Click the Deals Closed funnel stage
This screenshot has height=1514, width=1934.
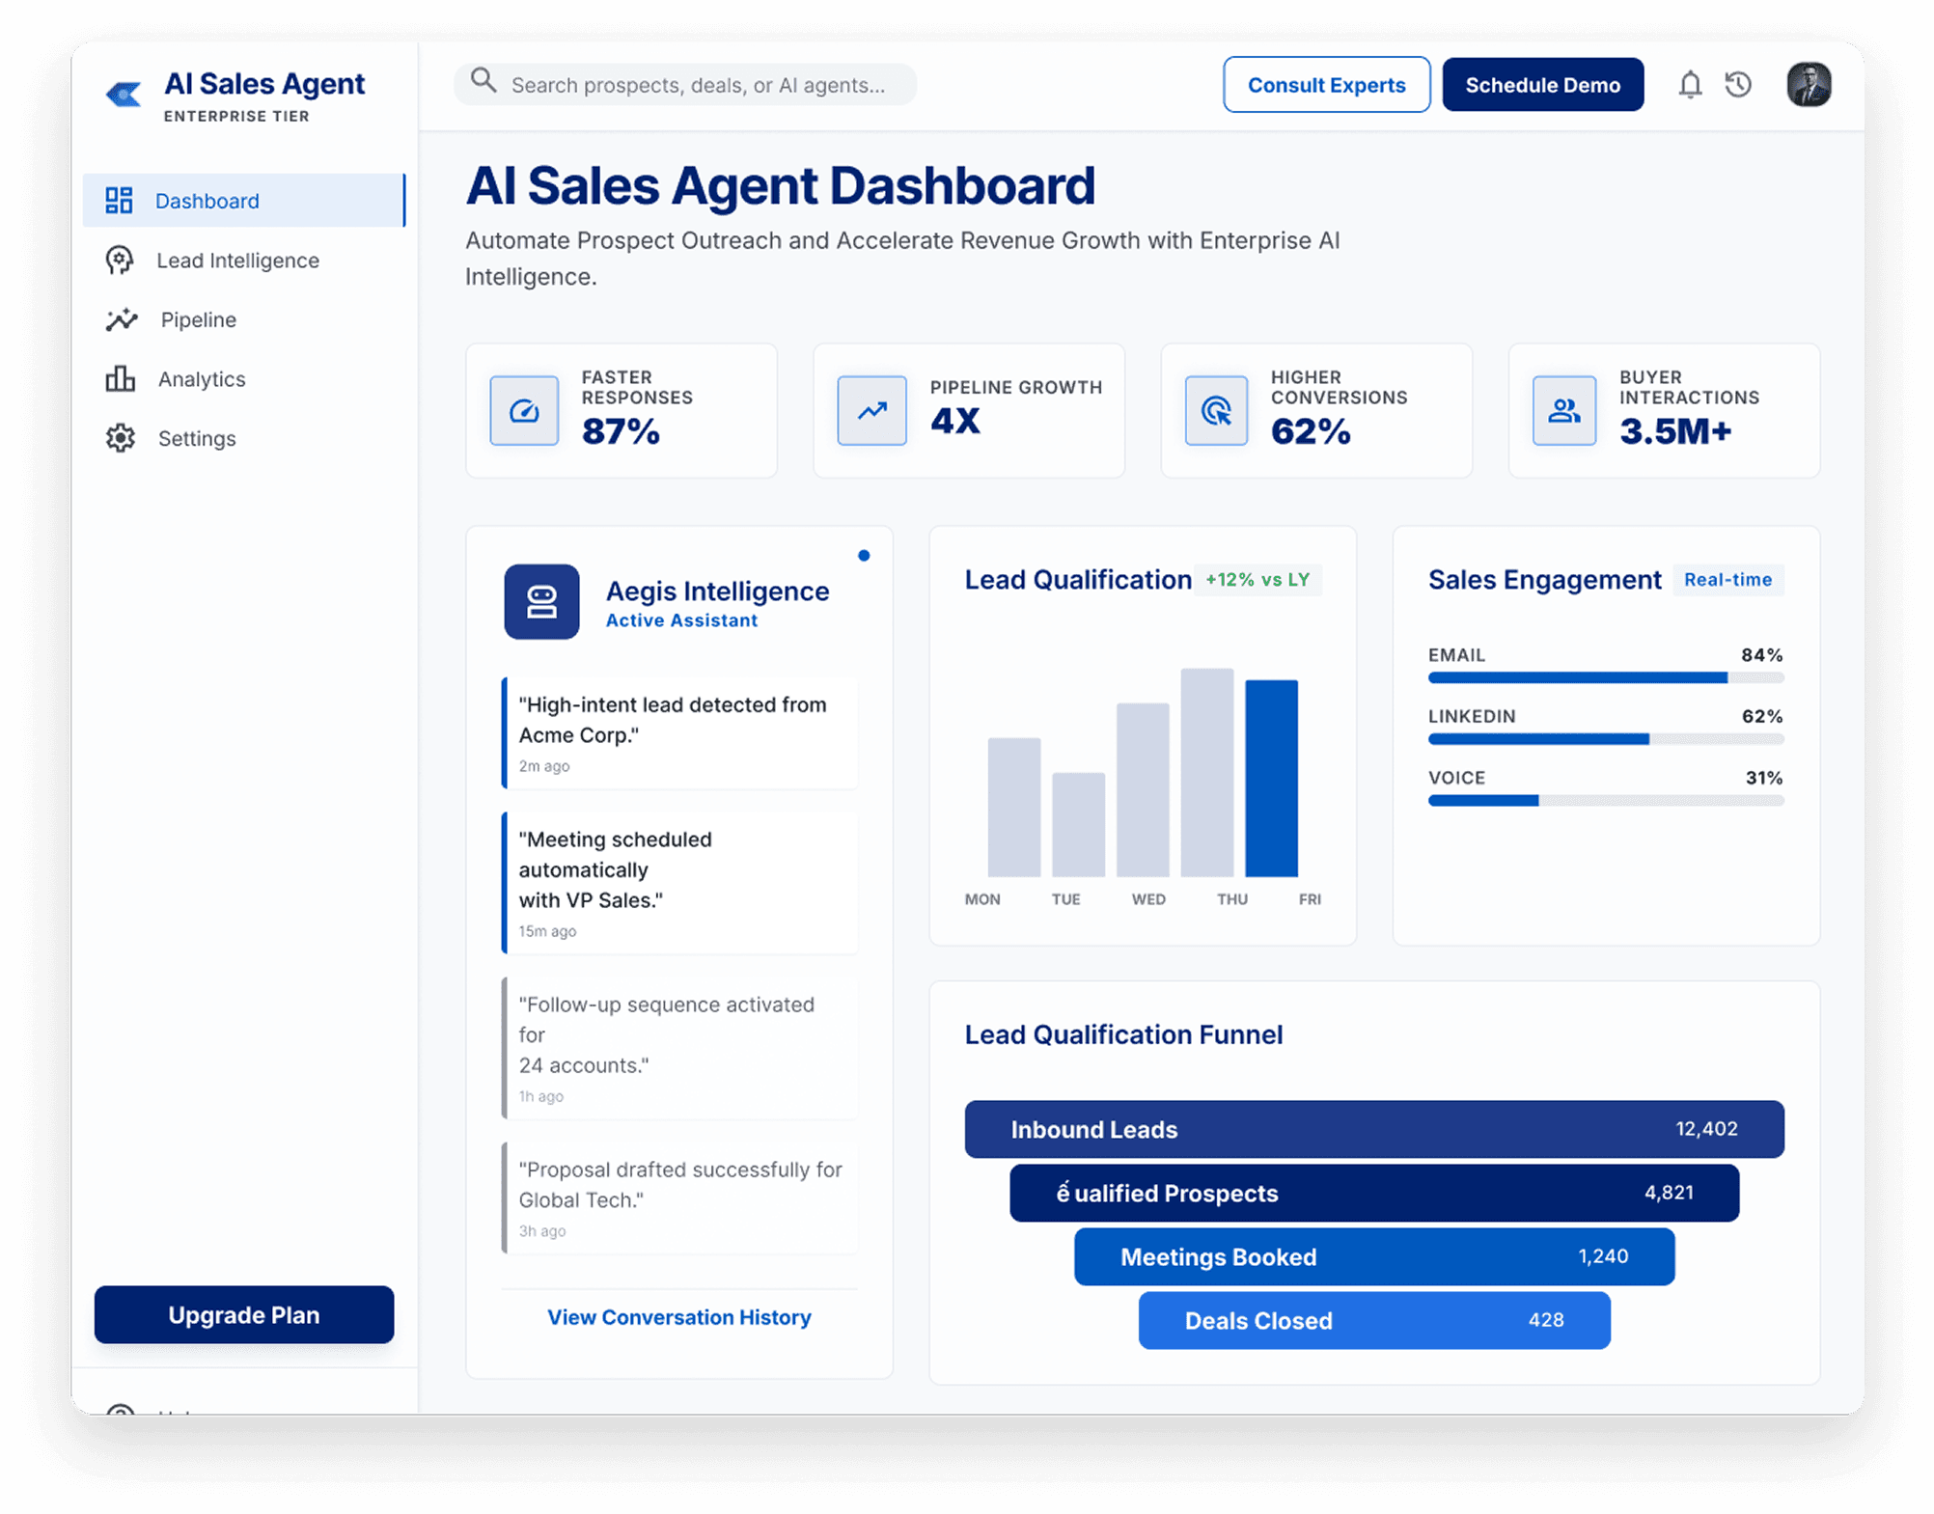point(1374,1320)
